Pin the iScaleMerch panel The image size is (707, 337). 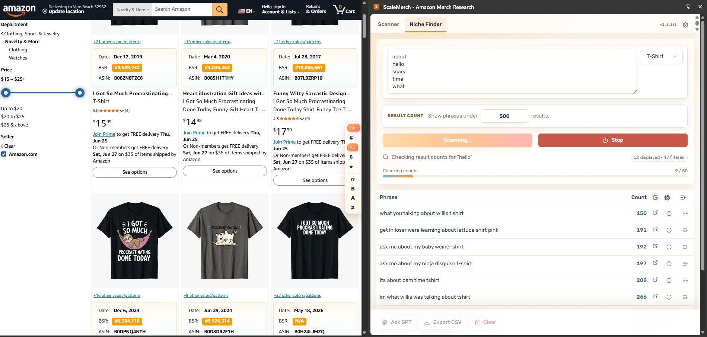pyautogui.click(x=688, y=7)
